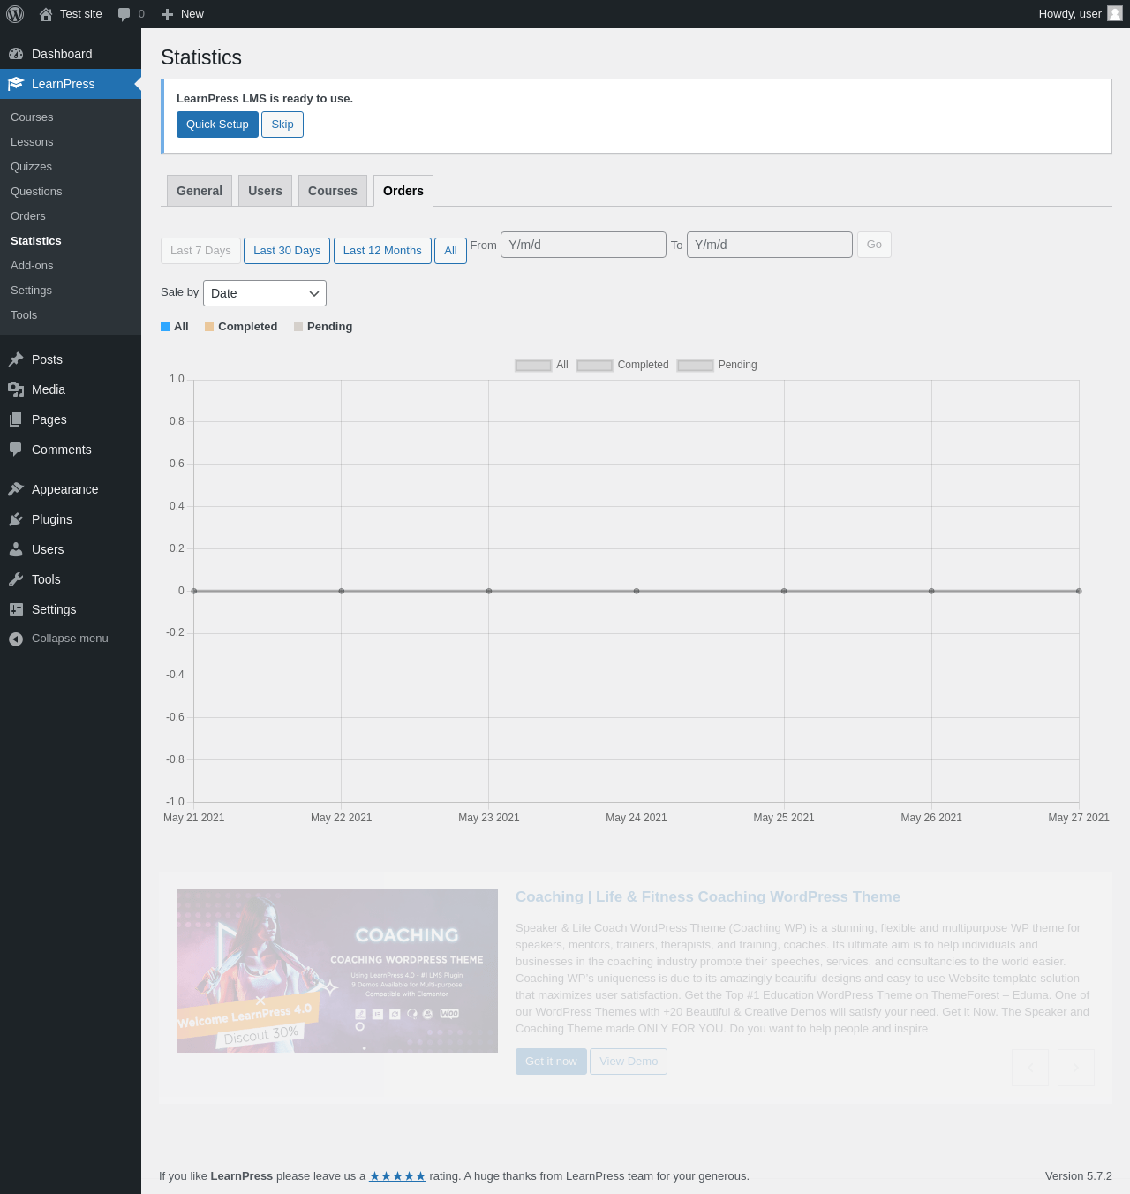
Task: Open Questions in LearnPress submenu
Action: point(36,192)
